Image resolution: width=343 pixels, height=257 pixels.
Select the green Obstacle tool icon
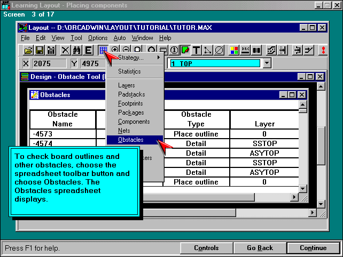[x=185, y=51]
